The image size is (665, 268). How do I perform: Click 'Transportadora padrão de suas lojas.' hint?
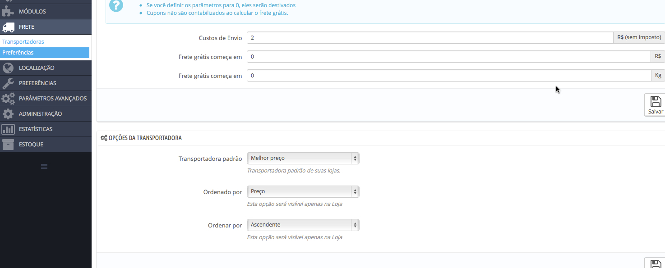pos(294,171)
